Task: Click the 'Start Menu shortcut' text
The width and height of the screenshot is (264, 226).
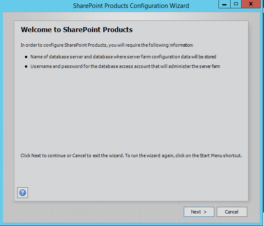Action: [221, 156]
